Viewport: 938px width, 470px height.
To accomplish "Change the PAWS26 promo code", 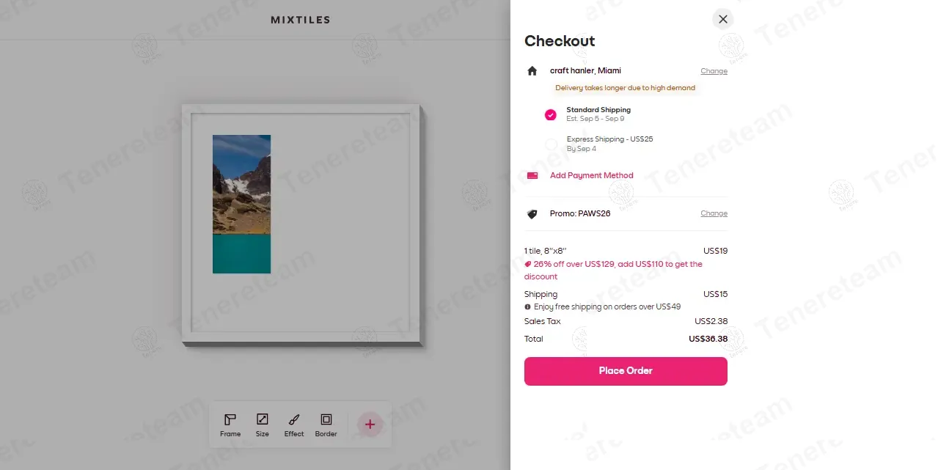I will [x=714, y=213].
